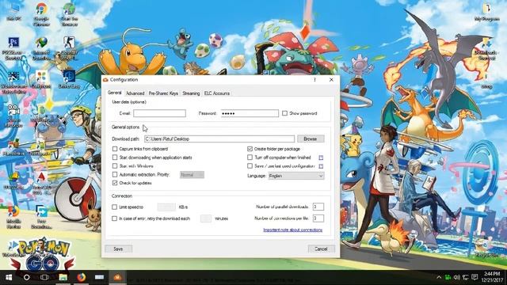Enable Save / use last used configuration
Screen dimensions: 507x285
(250, 166)
